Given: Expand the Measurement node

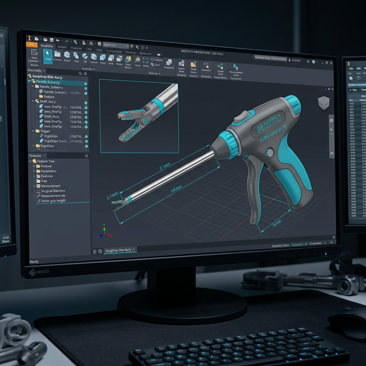Looking at the screenshot, I should coord(34,186).
